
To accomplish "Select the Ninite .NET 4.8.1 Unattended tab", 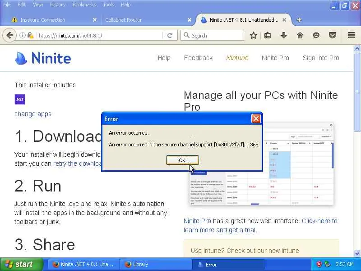I will click(x=244, y=20).
